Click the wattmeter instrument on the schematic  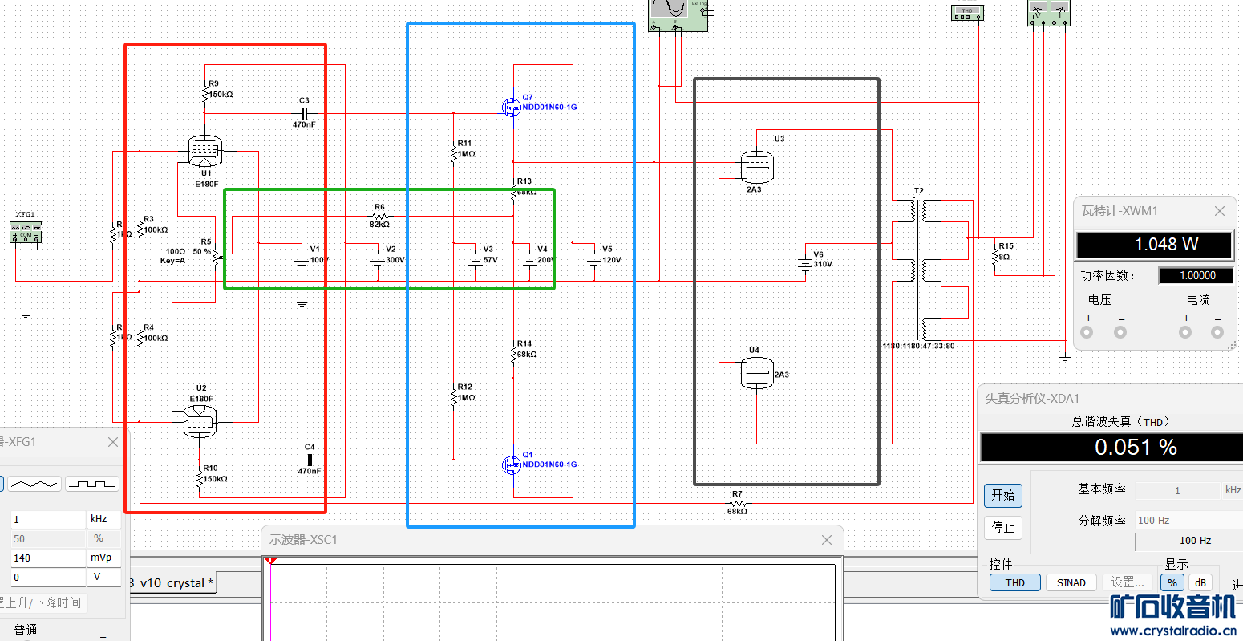pos(1049,11)
